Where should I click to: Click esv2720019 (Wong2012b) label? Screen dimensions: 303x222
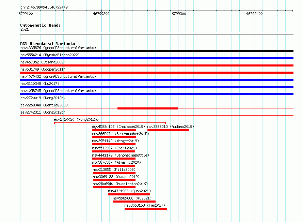(43, 98)
